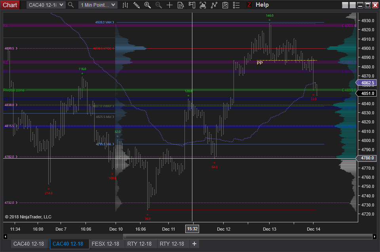Click the 4720.0 price axis label
This screenshot has height=252, width=380.
(368, 214)
